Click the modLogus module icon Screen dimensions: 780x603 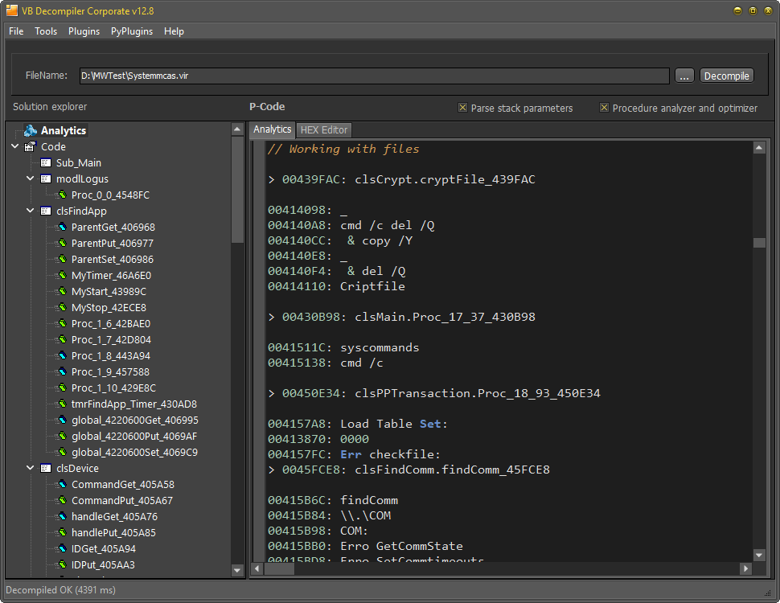[x=46, y=178]
